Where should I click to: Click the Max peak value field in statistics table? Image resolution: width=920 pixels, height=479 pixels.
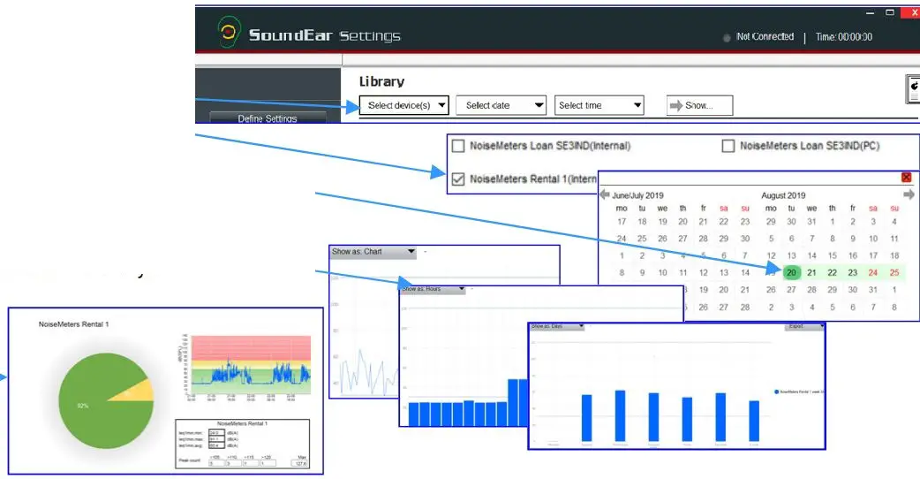pyautogui.click(x=299, y=464)
